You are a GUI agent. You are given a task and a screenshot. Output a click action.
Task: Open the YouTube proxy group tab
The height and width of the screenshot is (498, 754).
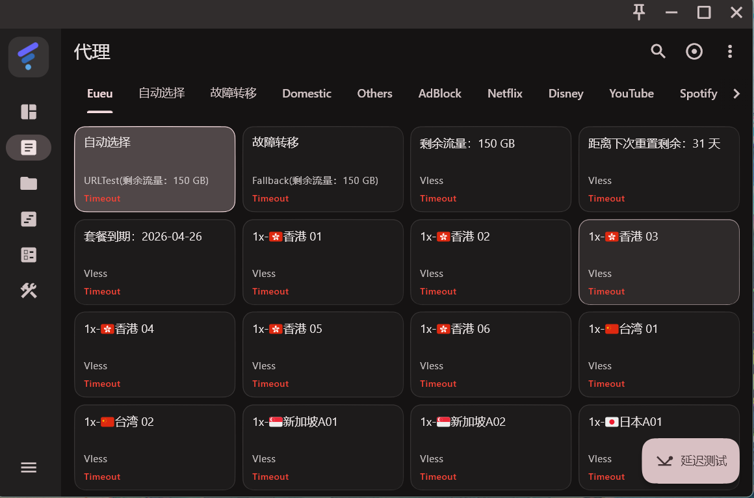coord(631,94)
